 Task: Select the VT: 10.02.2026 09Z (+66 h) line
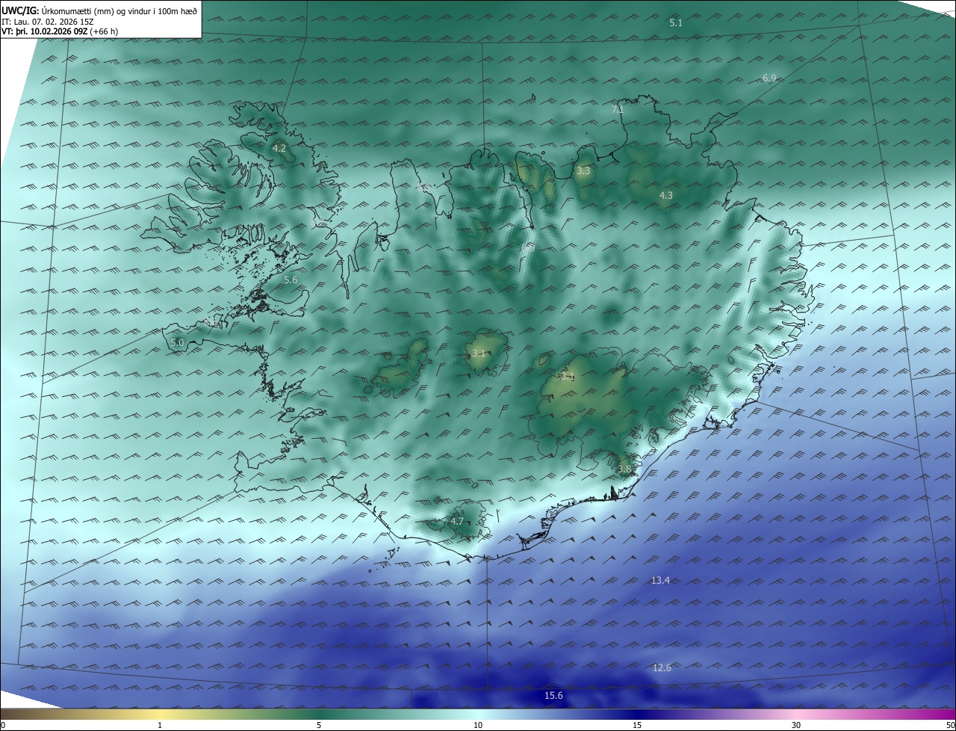(x=60, y=31)
